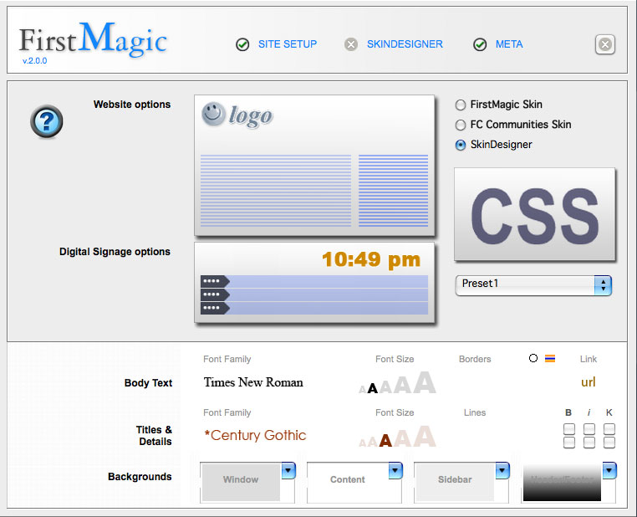Click the smiley logo in website preview
The height and width of the screenshot is (517, 637).
(213, 114)
